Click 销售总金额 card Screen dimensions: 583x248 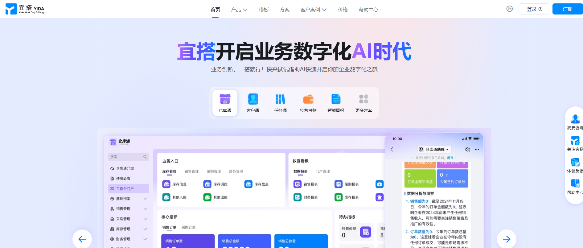pos(244,241)
